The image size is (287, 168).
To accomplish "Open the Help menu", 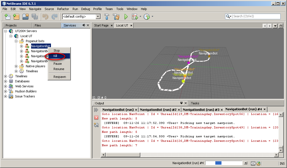I will (144, 9).
